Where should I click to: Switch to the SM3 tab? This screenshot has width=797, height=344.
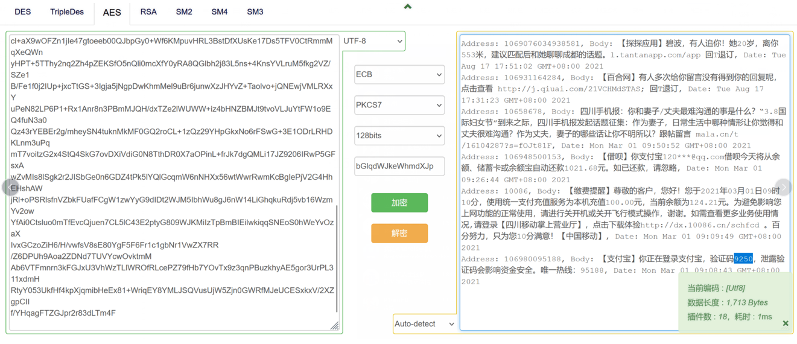tap(255, 12)
